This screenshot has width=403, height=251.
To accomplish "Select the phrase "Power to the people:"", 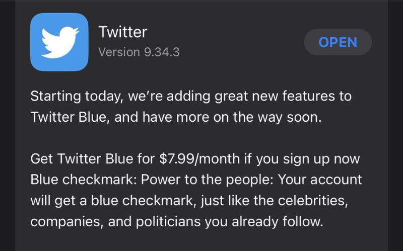I will pyautogui.click(x=207, y=180).
